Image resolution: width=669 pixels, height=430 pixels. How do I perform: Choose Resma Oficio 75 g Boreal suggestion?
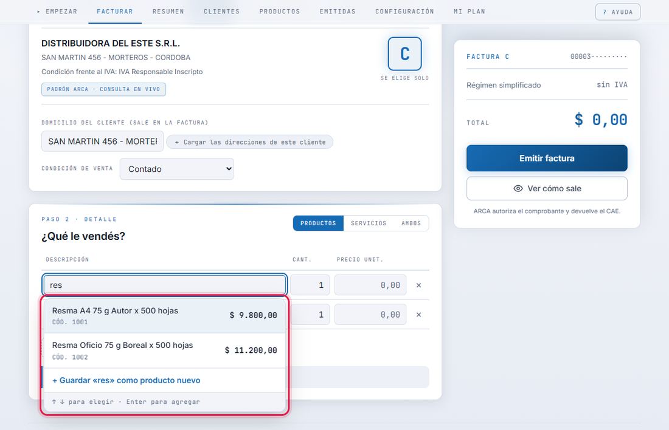(165, 350)
